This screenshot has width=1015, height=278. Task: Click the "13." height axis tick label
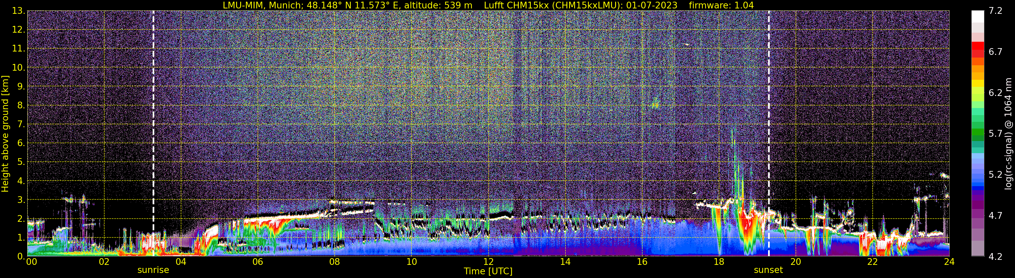(19, 11)
